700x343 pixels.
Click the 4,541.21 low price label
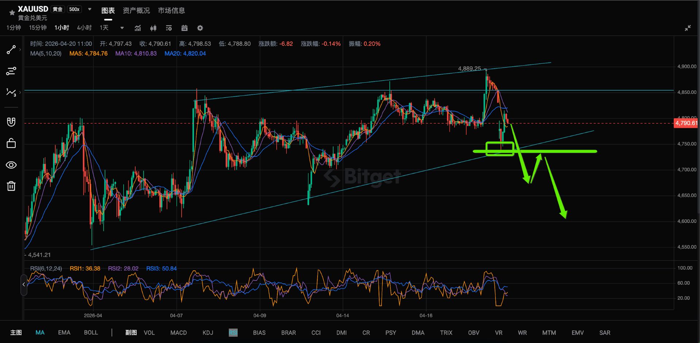pos(39,255)
